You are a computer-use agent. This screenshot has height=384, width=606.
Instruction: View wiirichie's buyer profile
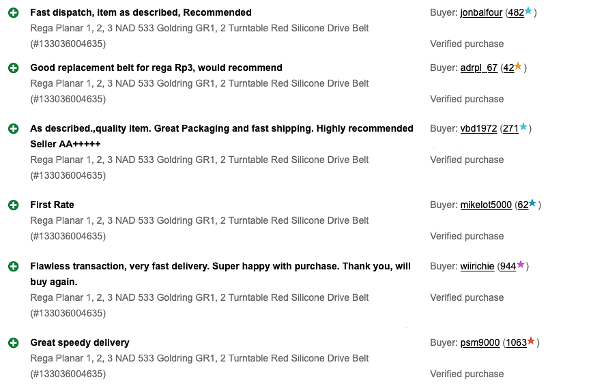click(x=477, y=267)
